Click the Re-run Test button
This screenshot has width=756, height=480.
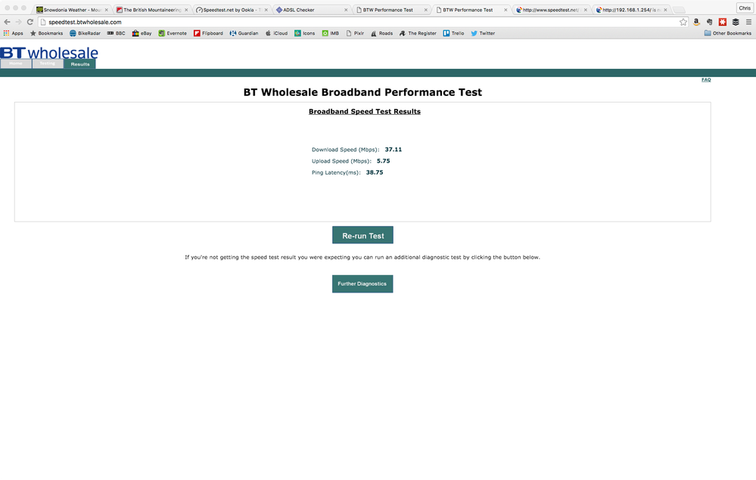pos(362,235)
